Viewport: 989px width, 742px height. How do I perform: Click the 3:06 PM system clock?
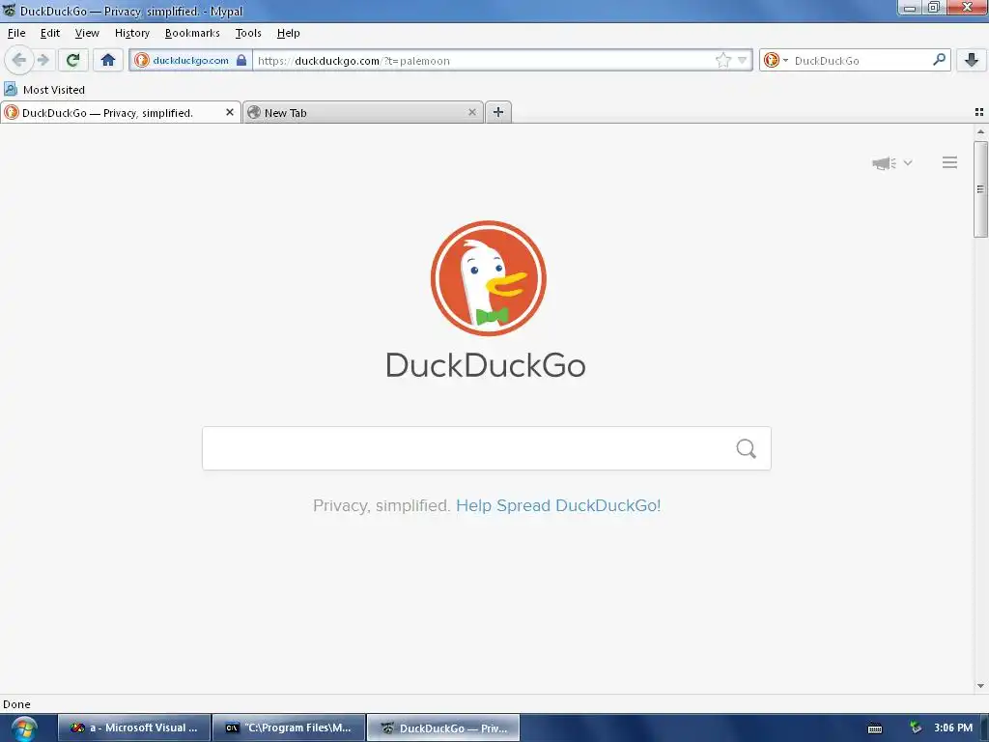click(x=953, y=728)
